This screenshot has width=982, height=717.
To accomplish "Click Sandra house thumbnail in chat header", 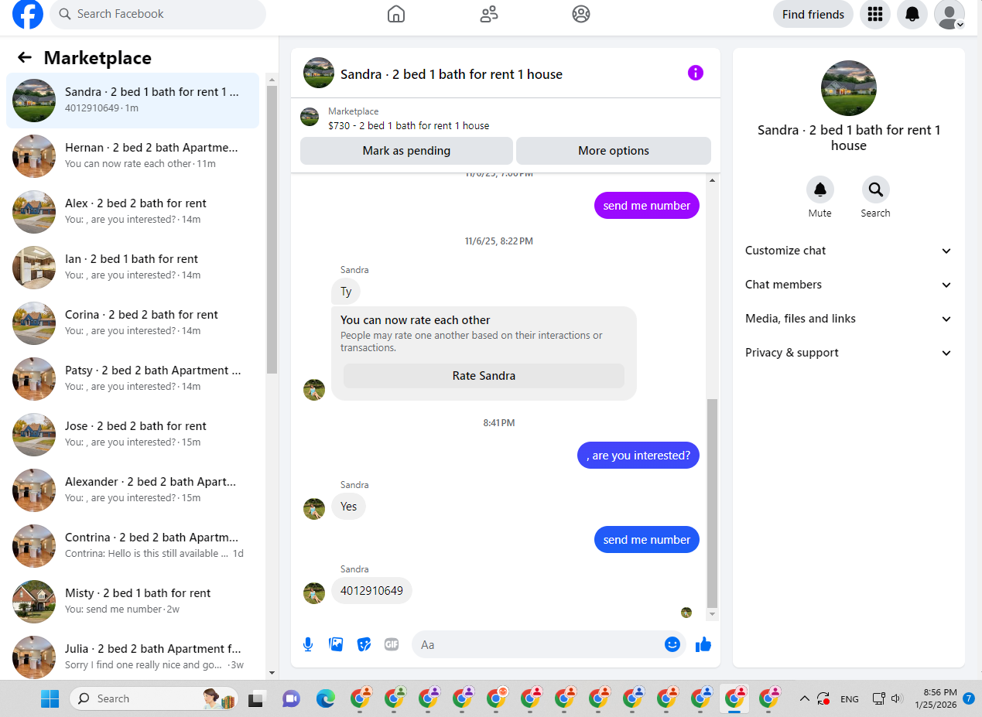I will point(319,73).
